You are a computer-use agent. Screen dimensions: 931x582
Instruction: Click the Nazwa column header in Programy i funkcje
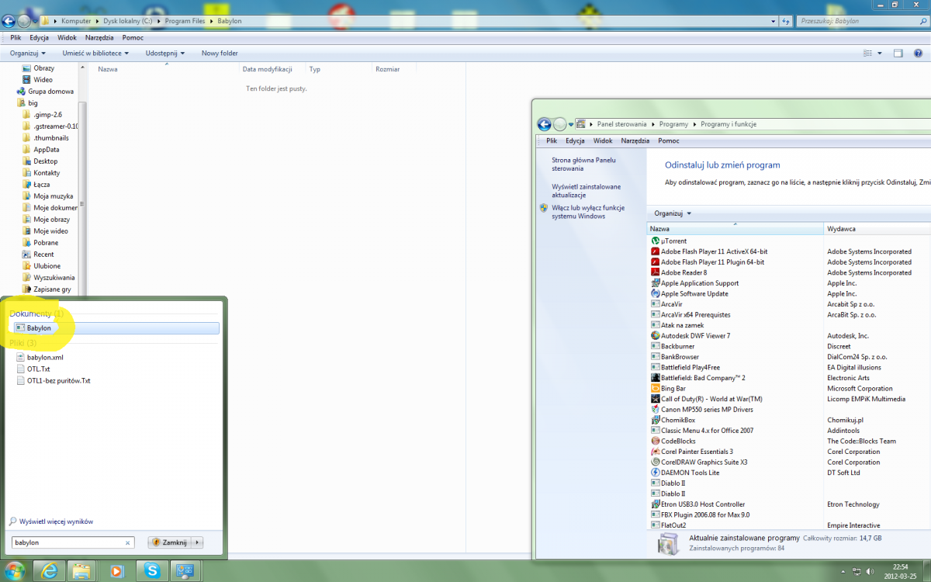tap(735, 229)
